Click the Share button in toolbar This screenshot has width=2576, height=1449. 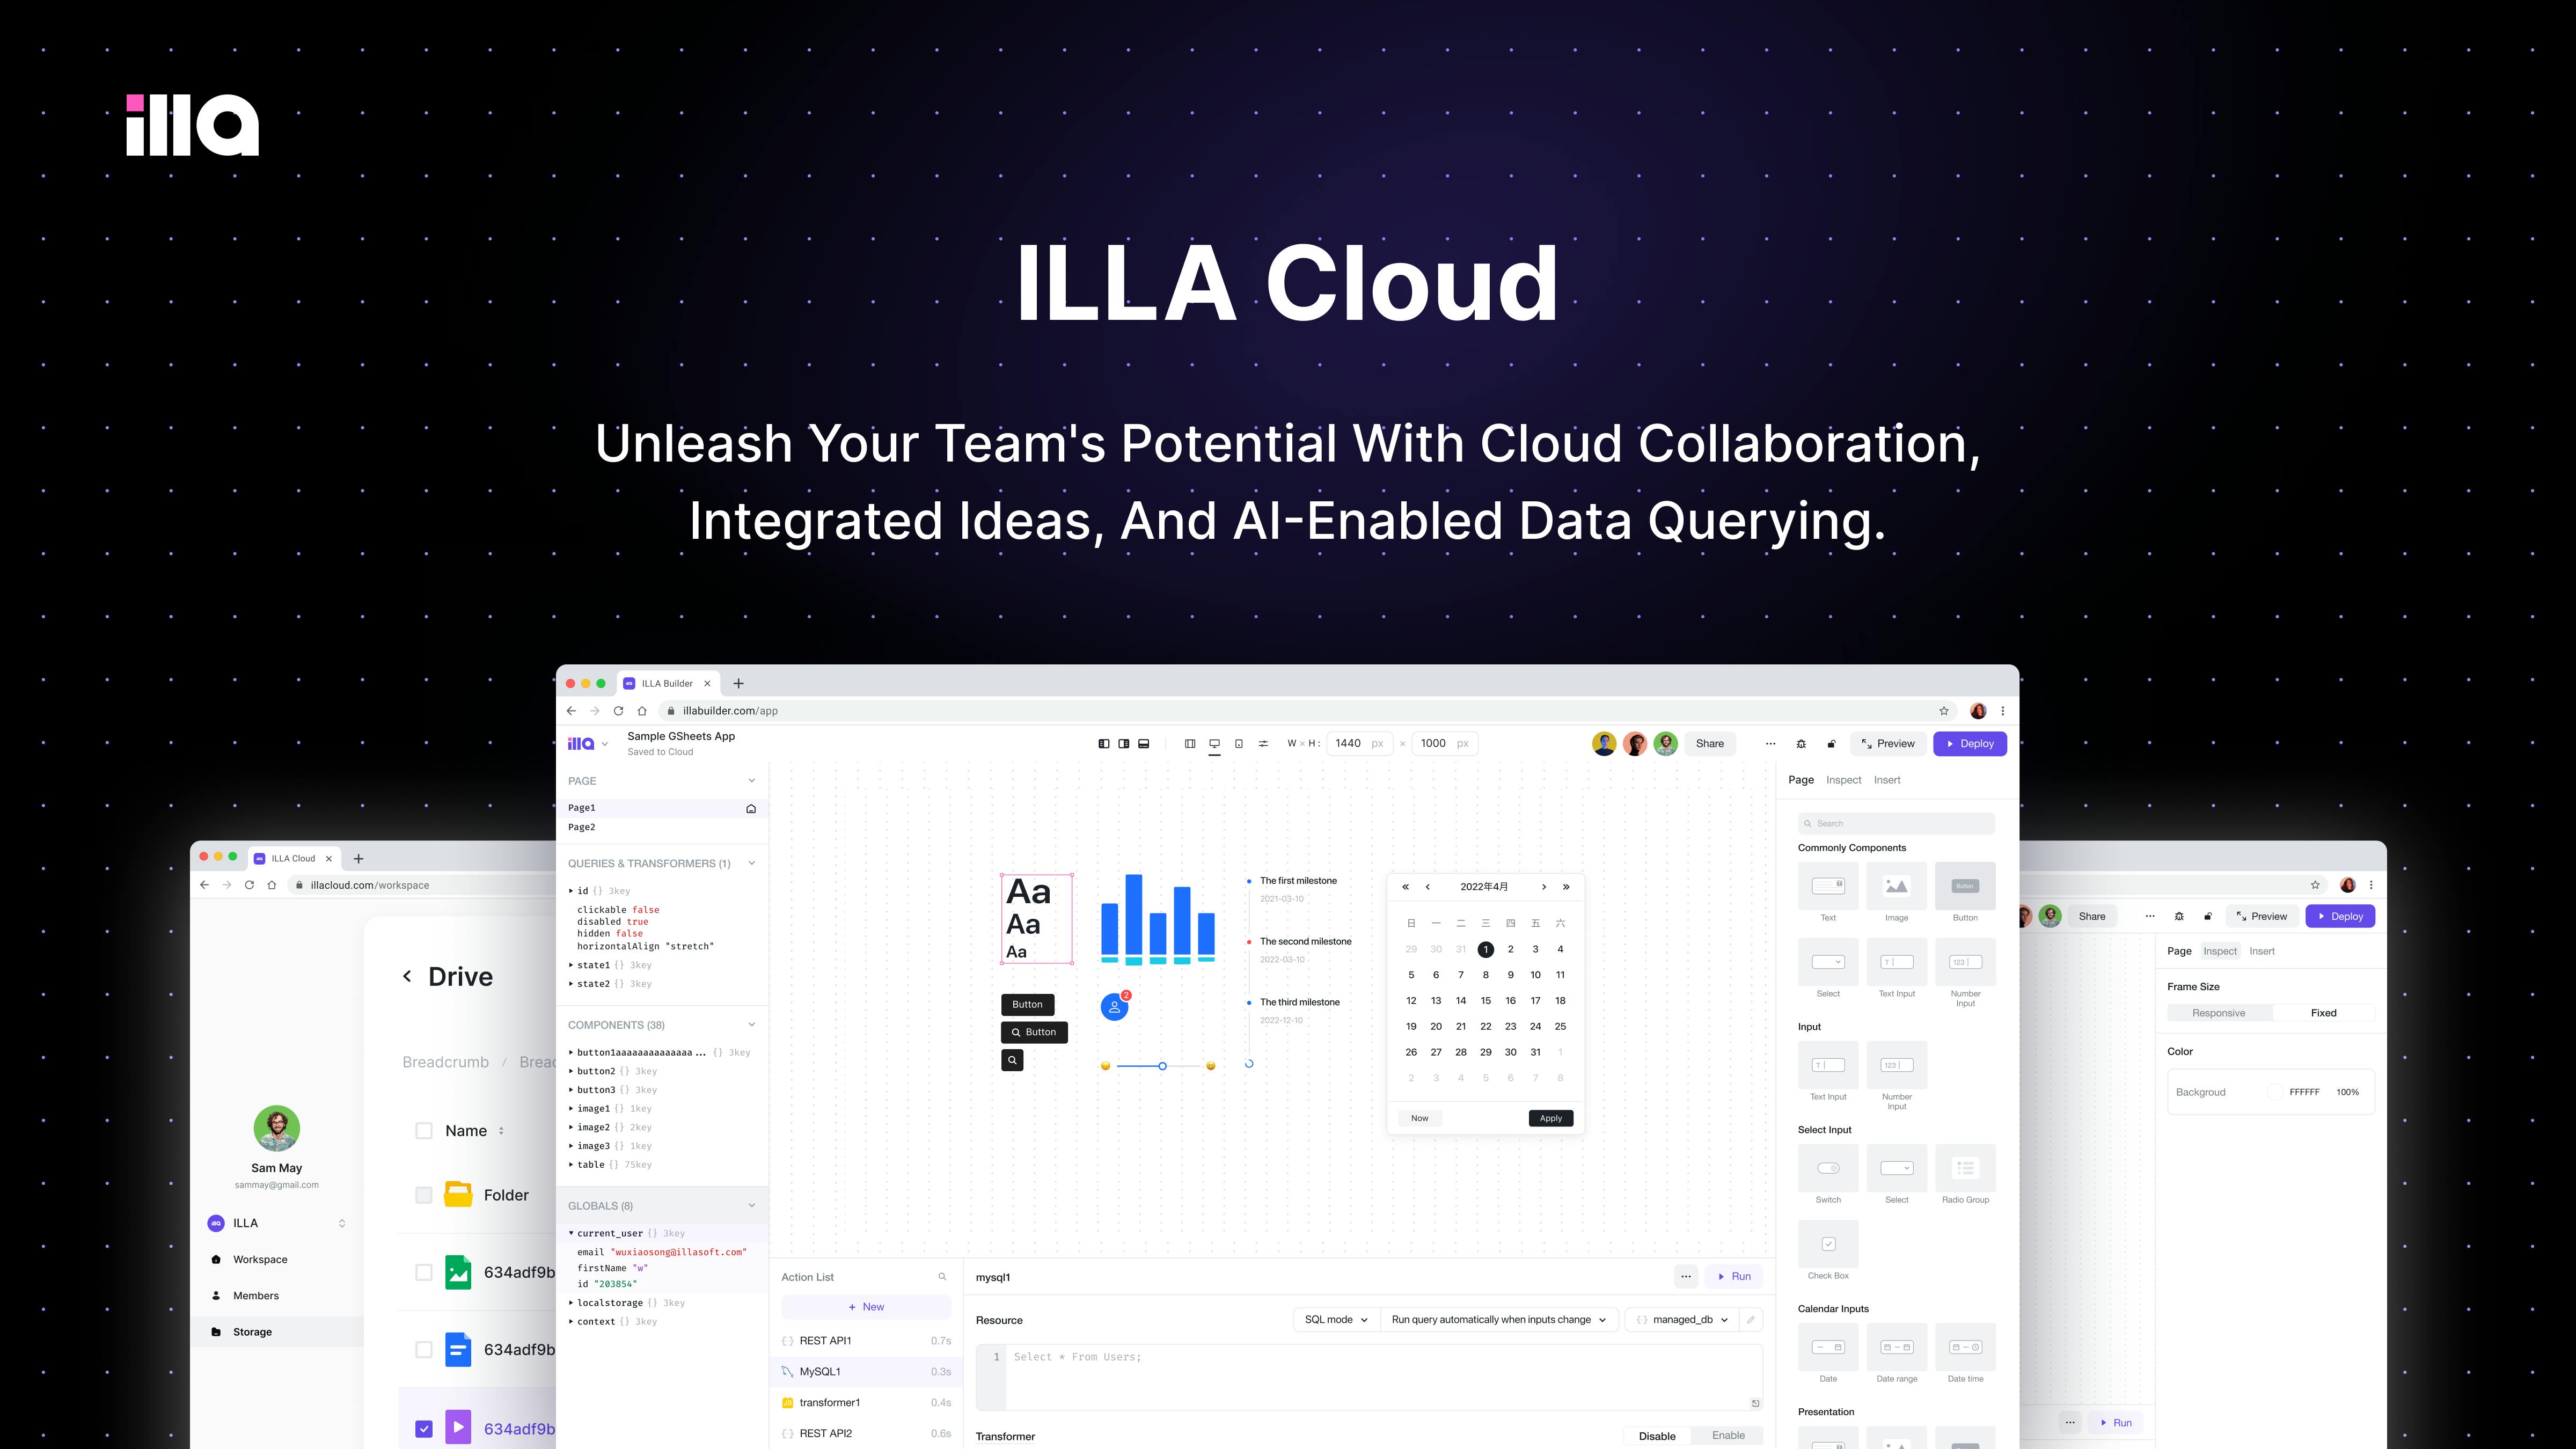pyautogui.click(x=1709, y=741)
